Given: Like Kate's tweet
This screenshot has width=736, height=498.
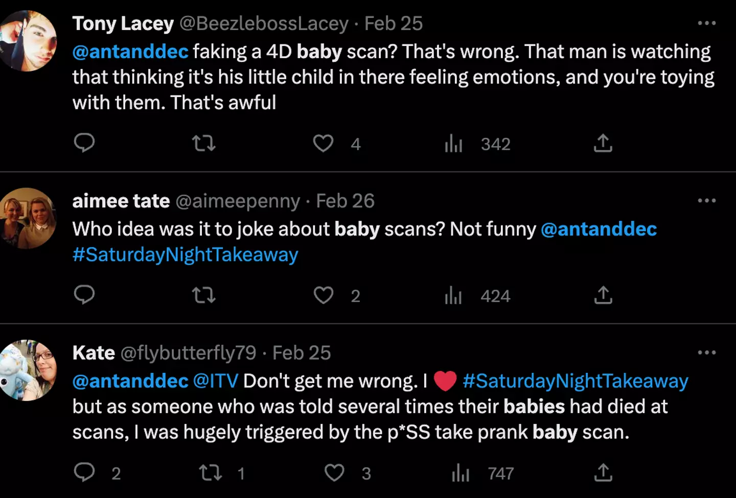Looking at the screenshot, I should 334,473.
